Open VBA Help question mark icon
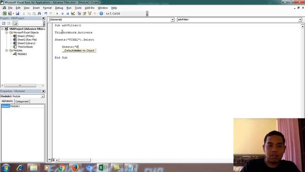This screenshot has height=172, width=305. coord(101,13)
